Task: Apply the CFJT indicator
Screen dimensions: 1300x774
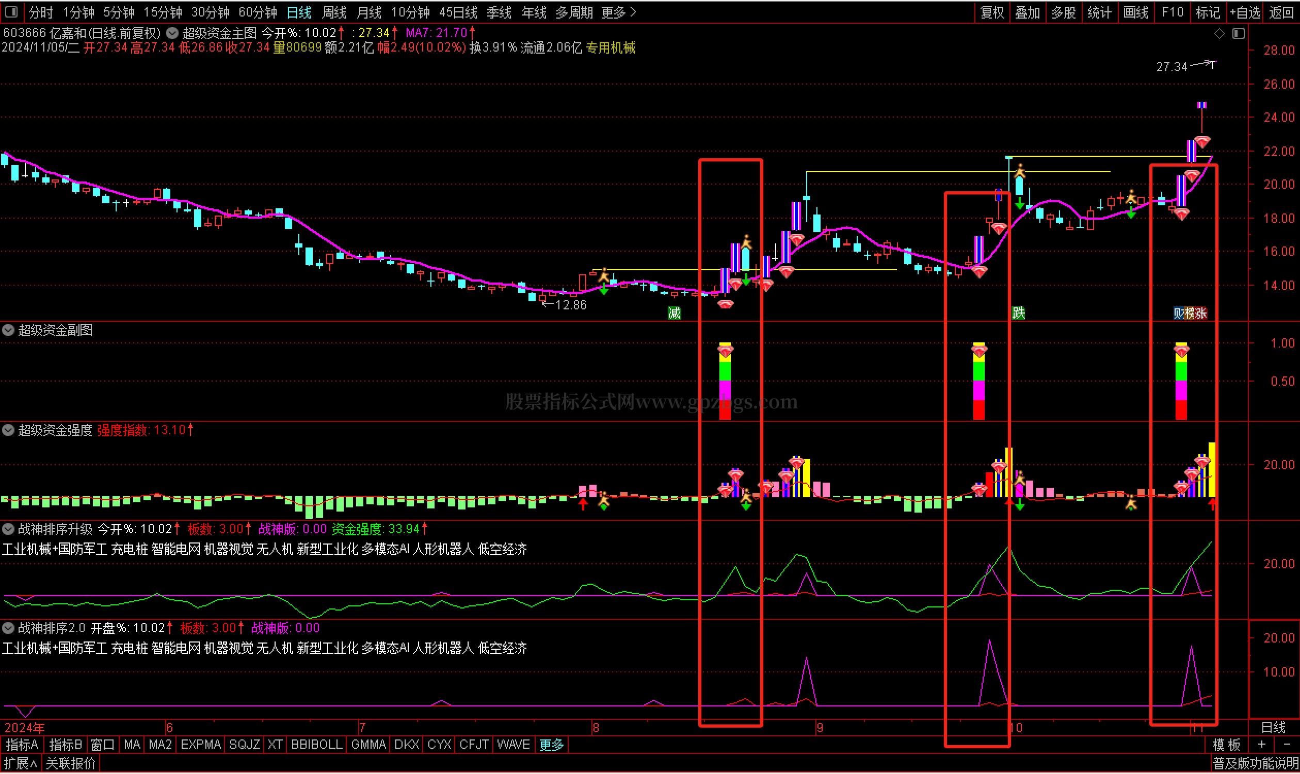Action: click(474, 745)
